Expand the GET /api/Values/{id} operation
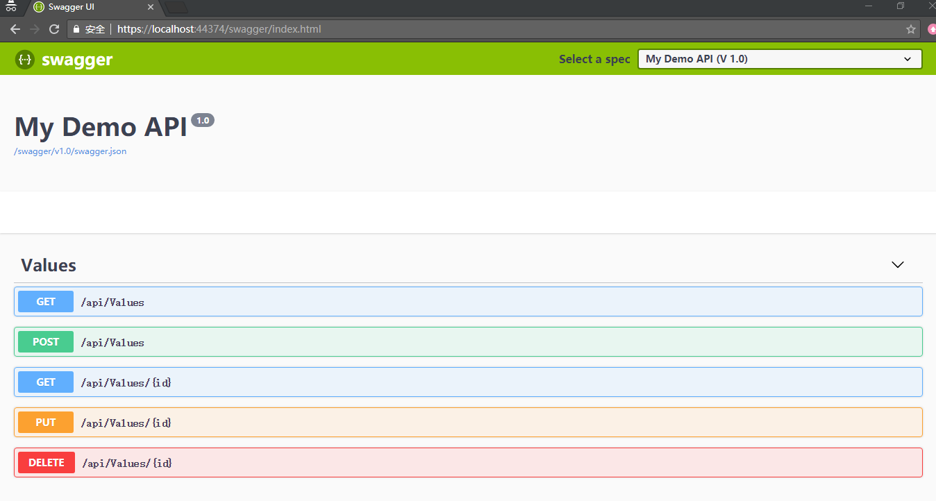The height and width of the screenshot is (501, 936). tap(468, 382)
